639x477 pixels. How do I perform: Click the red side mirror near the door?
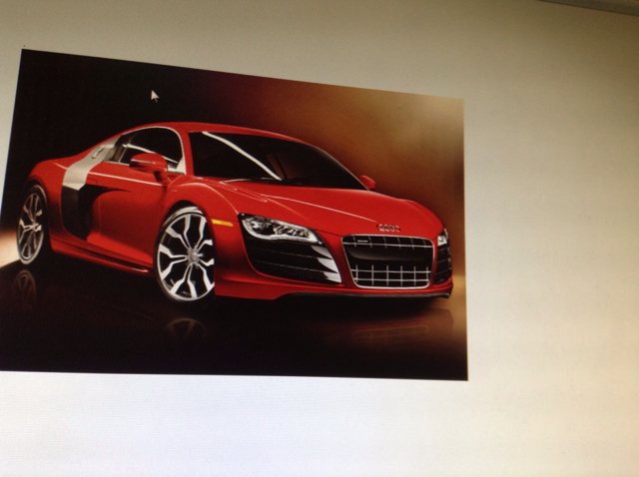click(149, 162)
